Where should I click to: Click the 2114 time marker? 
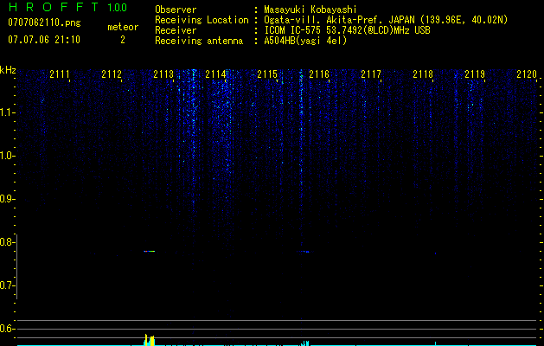tap(215, 74)
